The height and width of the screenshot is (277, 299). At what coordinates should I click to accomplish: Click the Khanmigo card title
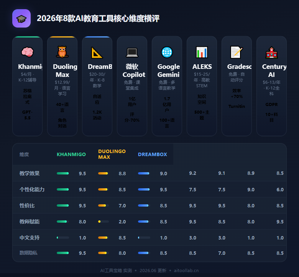[x=30, y=67]
